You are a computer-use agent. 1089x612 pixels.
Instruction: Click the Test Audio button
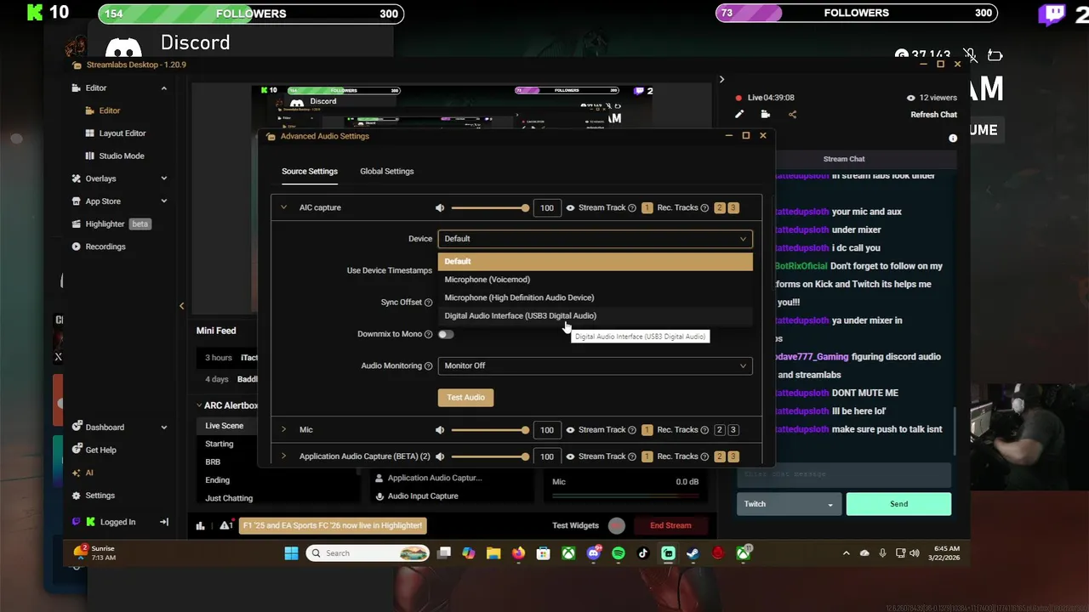pos(465,397)
